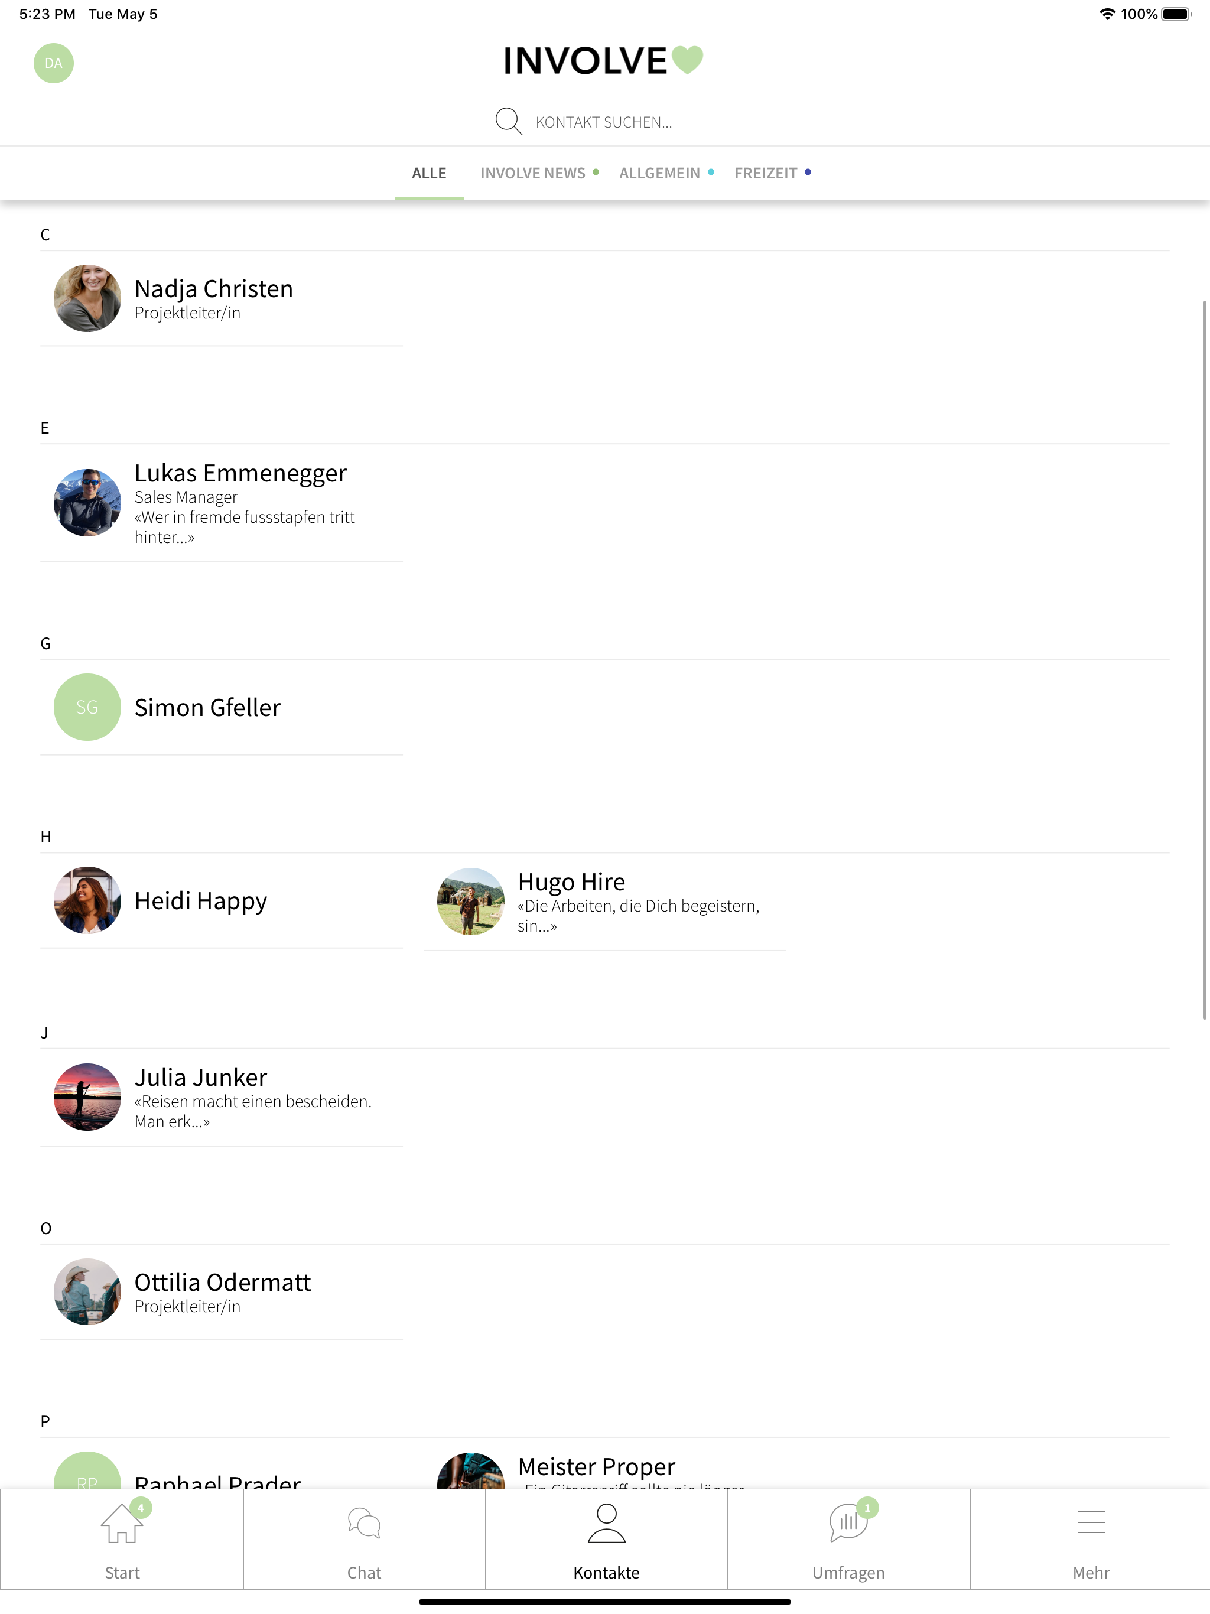The image size is (1210, 1614).
Task: Tap the search magnifier icon
Action: tap(508, 121)
